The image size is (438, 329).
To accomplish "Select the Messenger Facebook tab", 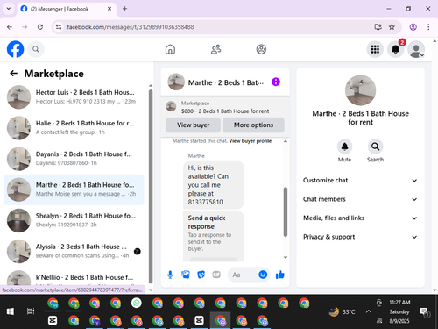I will click(x=67, y=9).
